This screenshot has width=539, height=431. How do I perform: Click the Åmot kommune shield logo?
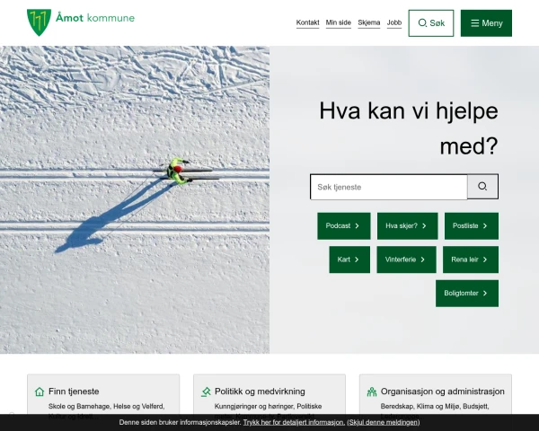(39, 22)
